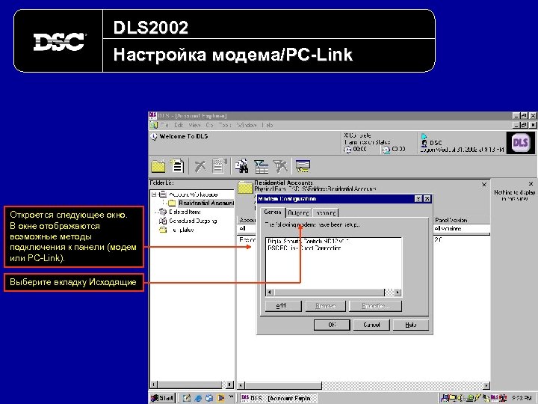Click account list horizontal scrollbar right arrow
Screen dimensions: 538x404
(486, 385)
